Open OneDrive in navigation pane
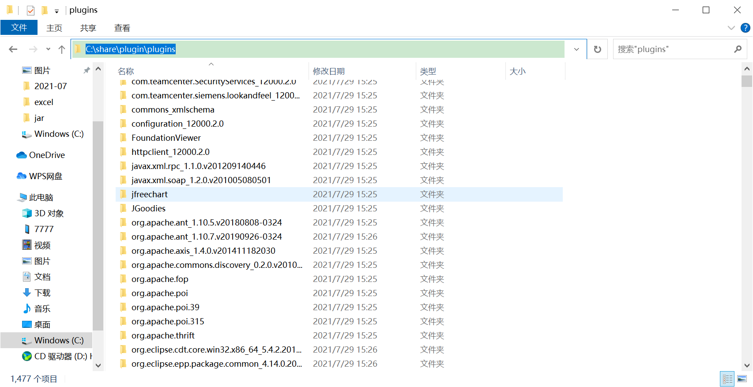 point(47,155)
